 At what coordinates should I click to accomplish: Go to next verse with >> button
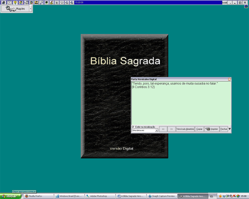(171, 129)
